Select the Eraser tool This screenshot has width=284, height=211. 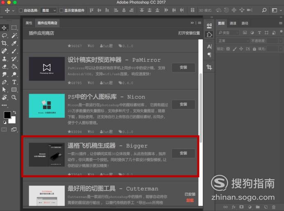[4, 67]
